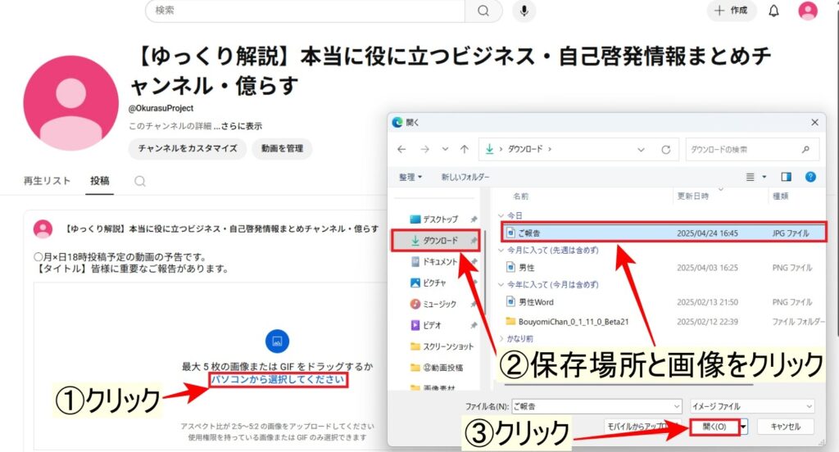Click the キャンセル button

coord(786,427)
